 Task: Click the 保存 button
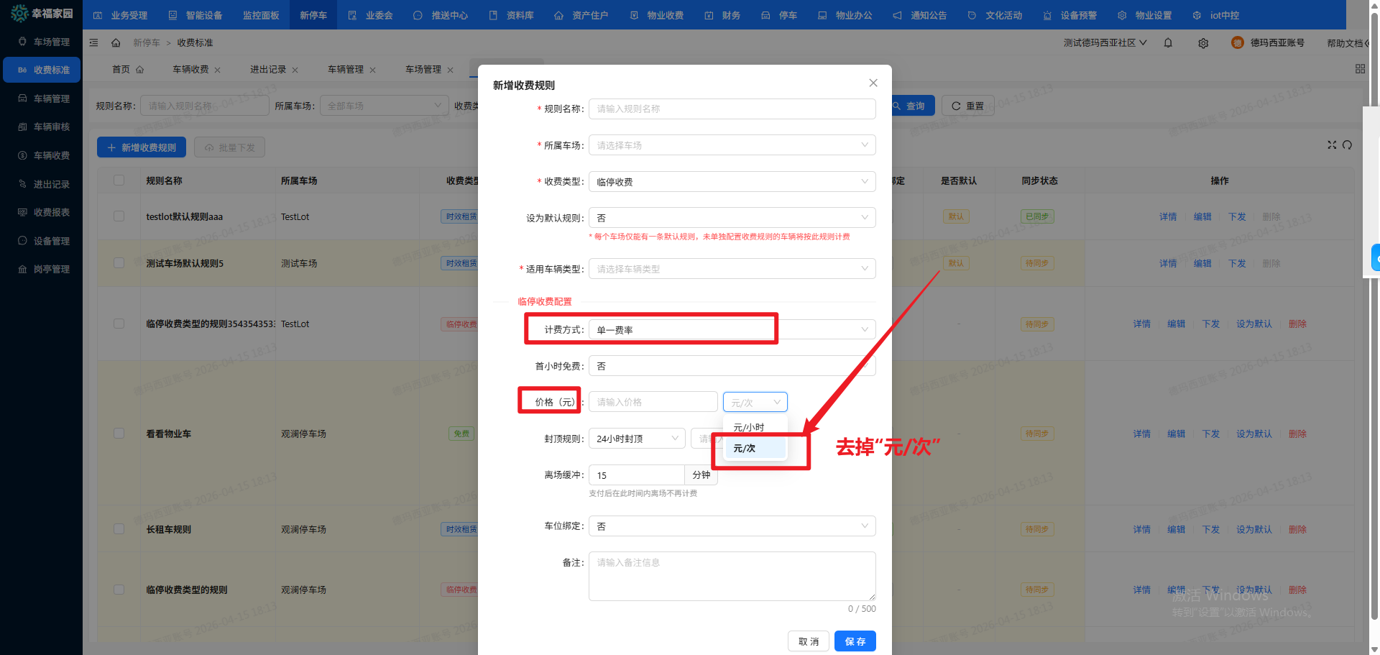pyautogui.click(x=855, y=641)
